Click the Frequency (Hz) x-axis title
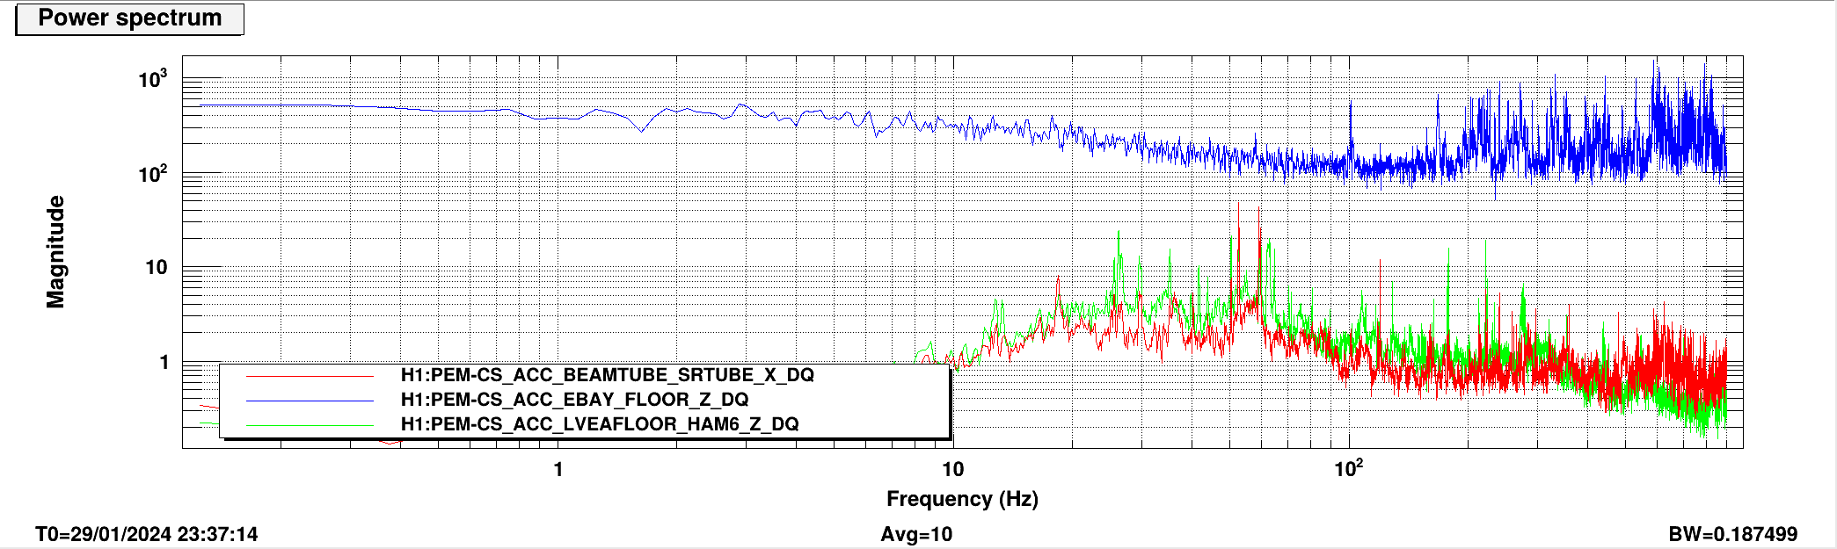This screenshot has height=549, width=1837. tap(962, 499)
